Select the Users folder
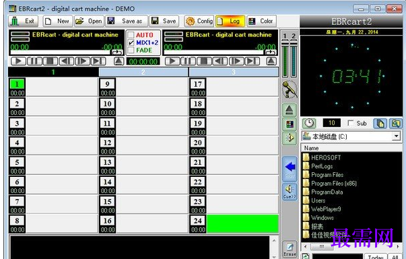Image resolution: width=406 pixels, height=259 pixels. tap(318, 200)
